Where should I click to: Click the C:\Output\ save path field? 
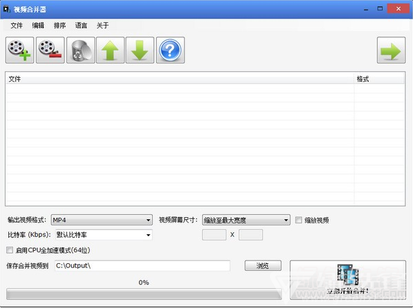142,266
